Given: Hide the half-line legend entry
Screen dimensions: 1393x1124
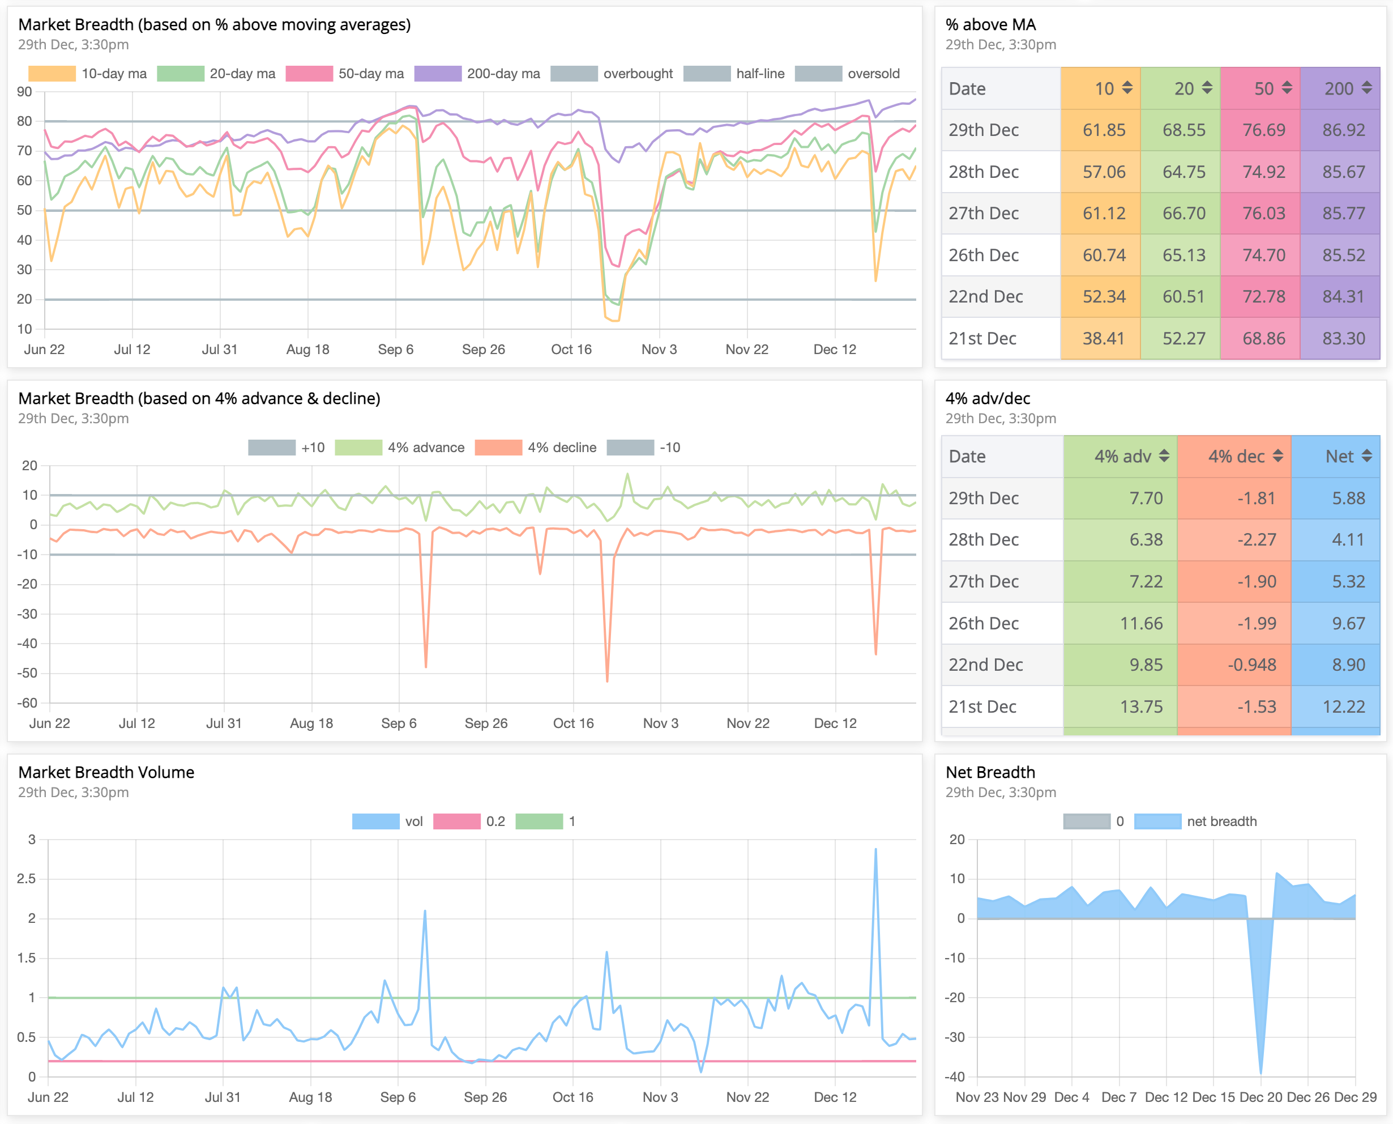Looking at the screenshot, I should point(734,74).
